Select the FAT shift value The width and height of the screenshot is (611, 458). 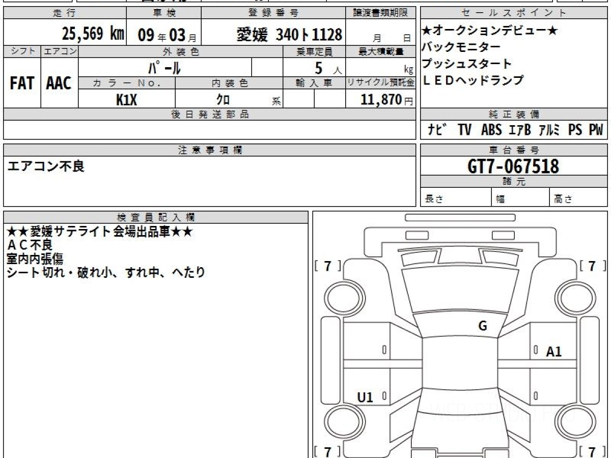tap(22, 83)
